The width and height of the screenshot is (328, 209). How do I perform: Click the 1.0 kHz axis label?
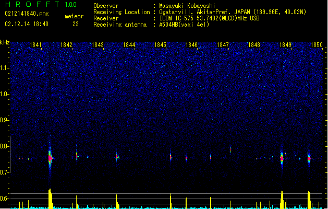tap(5, 94)
